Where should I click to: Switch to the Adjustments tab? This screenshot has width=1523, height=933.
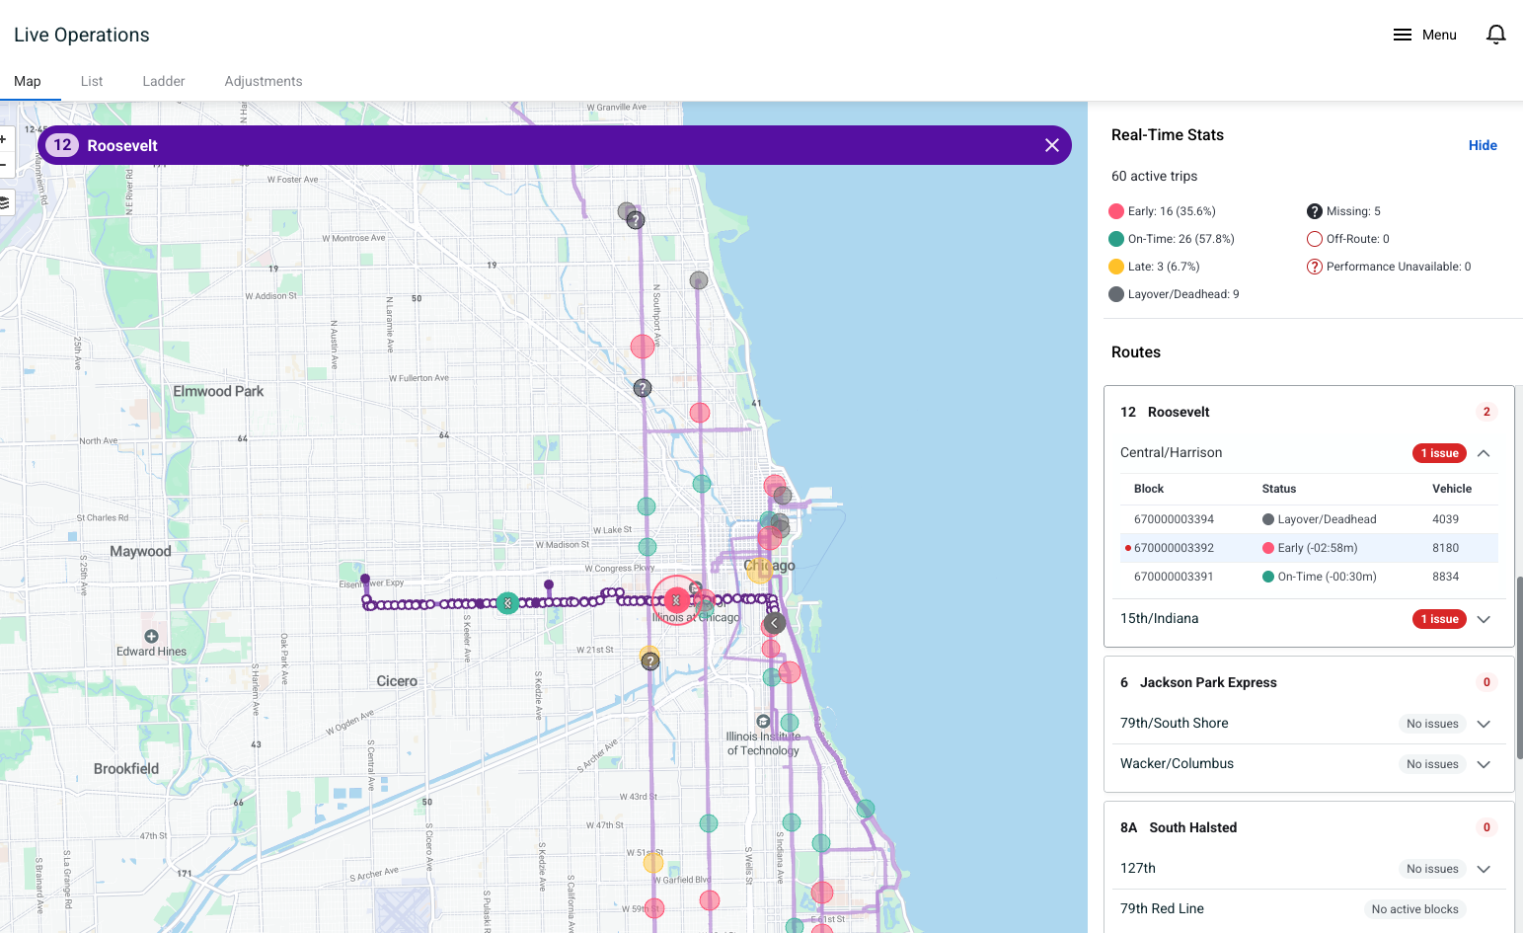point(263,81)
